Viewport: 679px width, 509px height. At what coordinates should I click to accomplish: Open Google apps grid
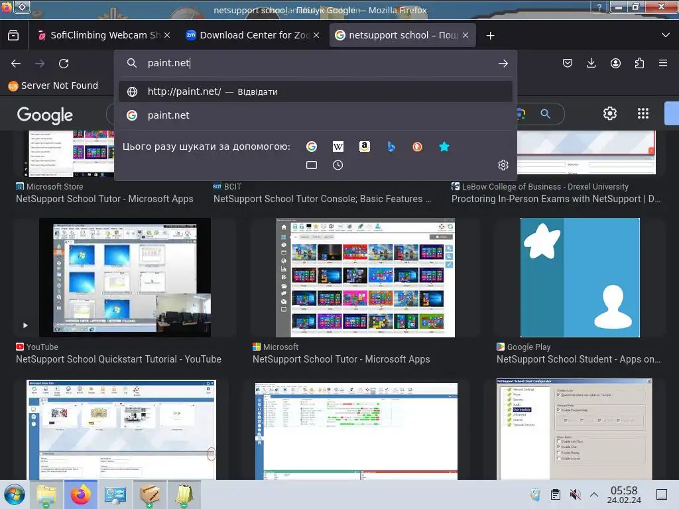click(643, 113)
